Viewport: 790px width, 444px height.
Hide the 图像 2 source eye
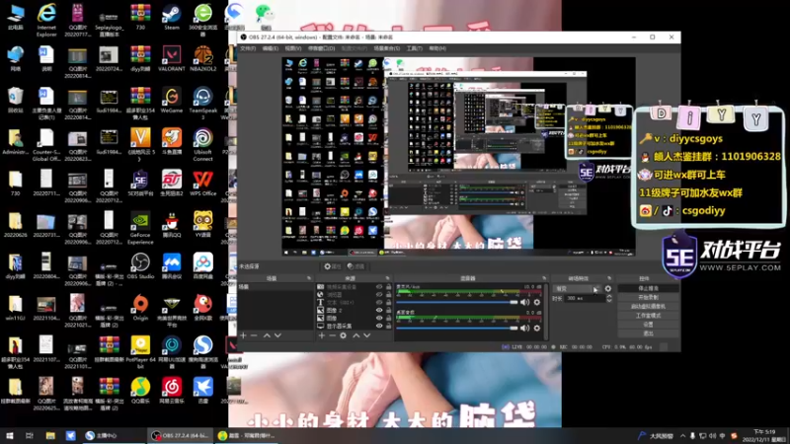pos(379,310)
